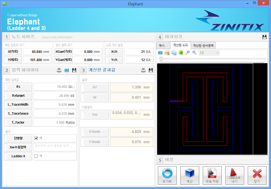
Task: Click the print icon in 입력 파라미터 header
Action: (x=59, y=70)
